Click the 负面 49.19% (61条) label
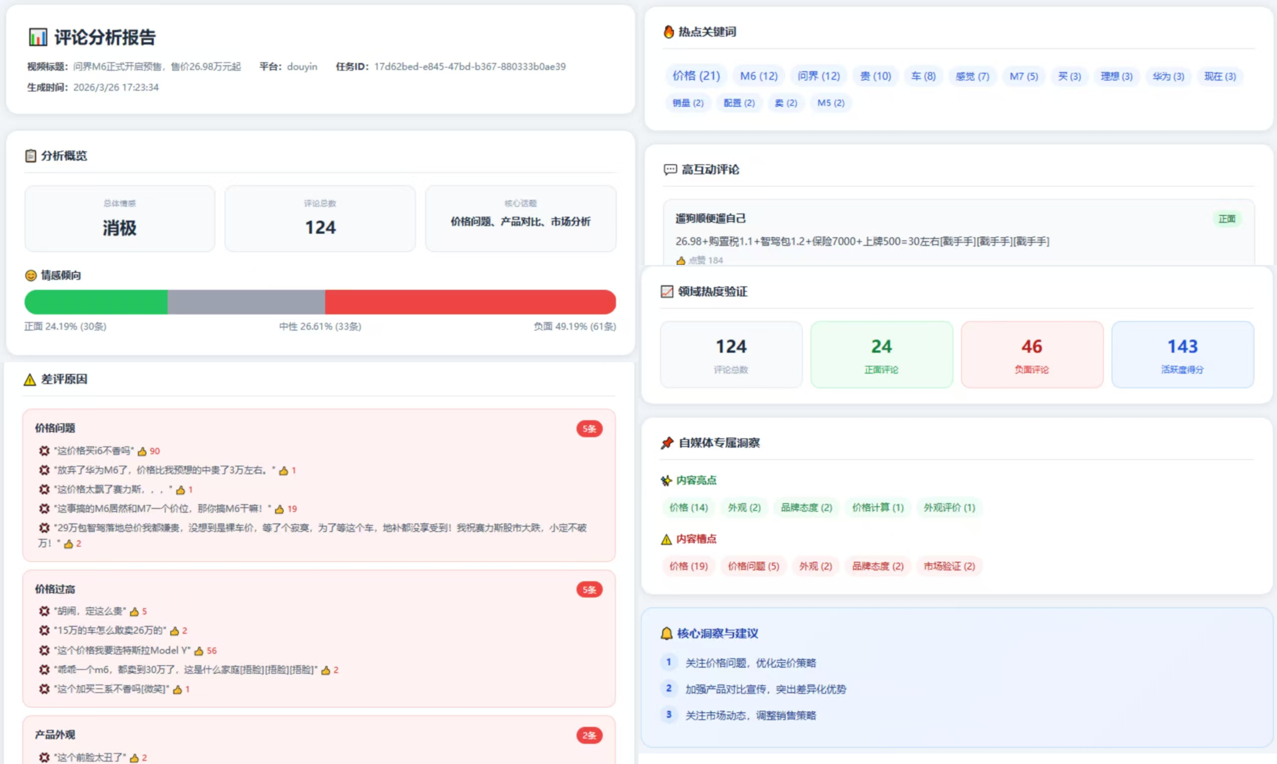 (575, 326)
